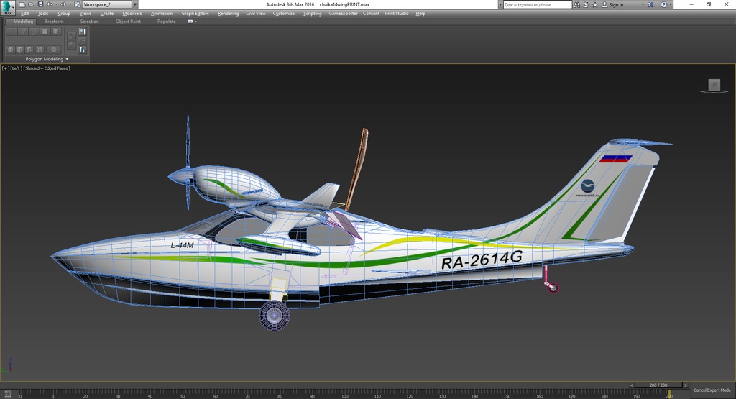Select the pink tail wheel object
This screenshot has height=399, width=736.
[x=553, y=288]
